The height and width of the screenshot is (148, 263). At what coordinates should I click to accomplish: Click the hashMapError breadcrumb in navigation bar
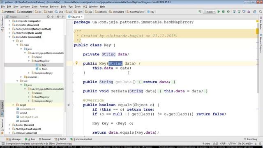tap(136, 12)
